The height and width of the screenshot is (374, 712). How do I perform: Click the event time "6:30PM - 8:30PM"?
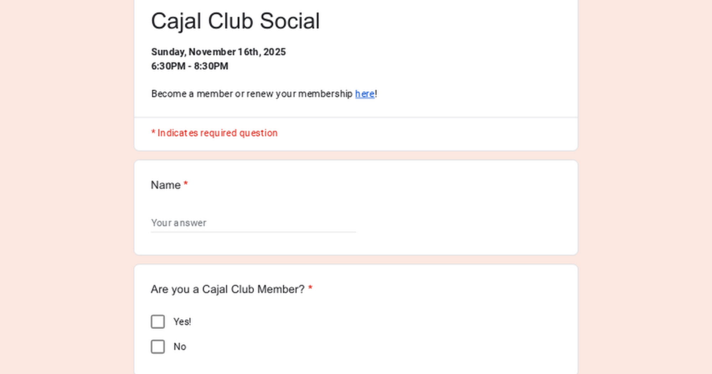tap(189, 66)
